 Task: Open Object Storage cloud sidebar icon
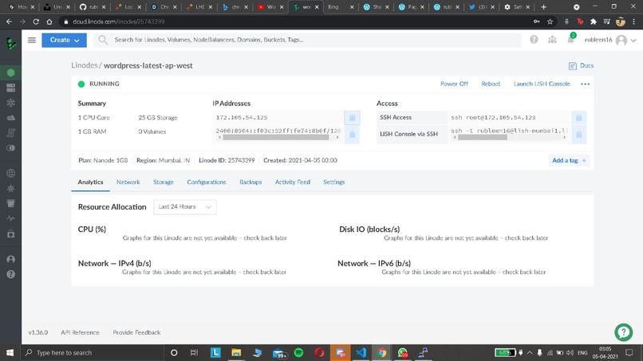coord(10,118)
